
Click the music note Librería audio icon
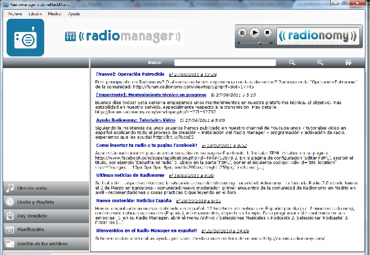[x=10, y=188]
